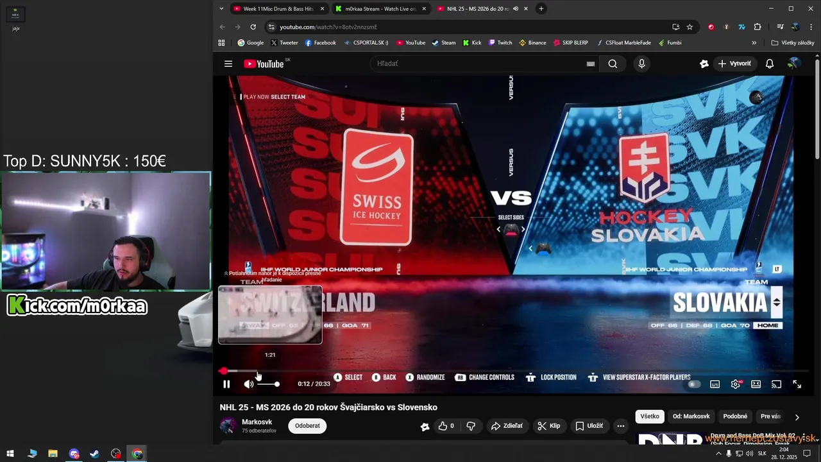Toggle subtitles in the video player

(715, 384)
